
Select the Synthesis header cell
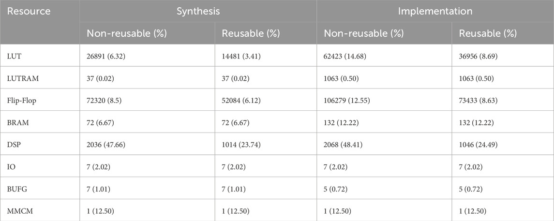tap(198, 11)
